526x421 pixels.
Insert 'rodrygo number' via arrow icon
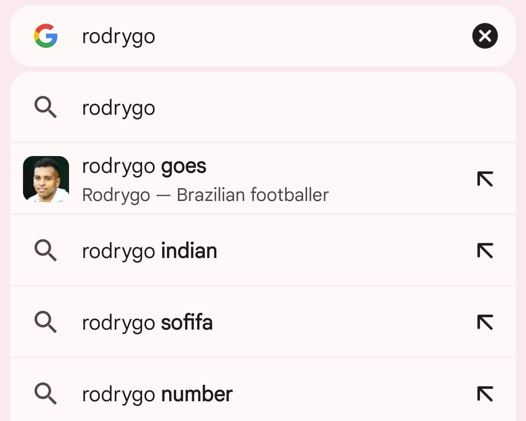click(485, 394)
